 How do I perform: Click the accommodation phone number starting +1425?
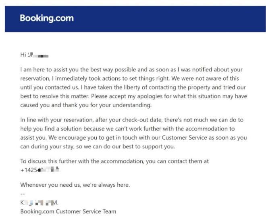pyautogui.click(x=40, y=170)
